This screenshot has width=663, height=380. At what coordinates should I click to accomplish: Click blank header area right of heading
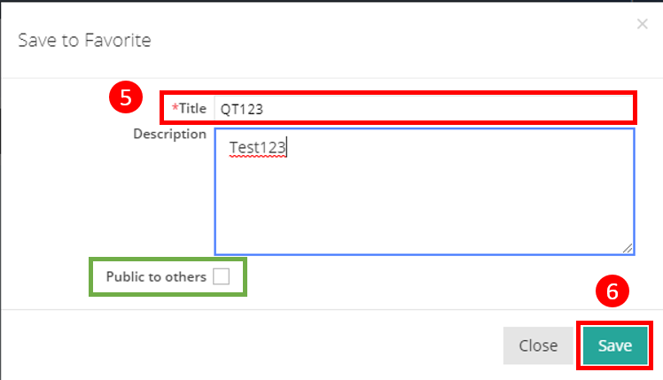399,40
